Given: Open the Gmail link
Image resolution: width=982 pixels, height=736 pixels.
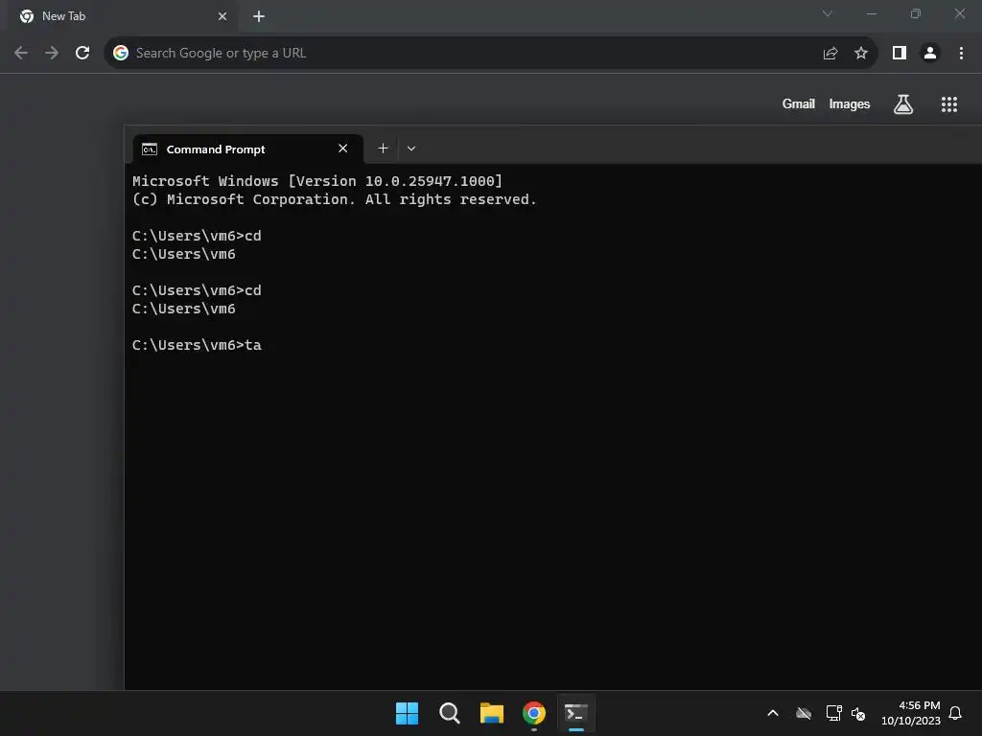Looking at the screenshot, I should click(799, 103).
